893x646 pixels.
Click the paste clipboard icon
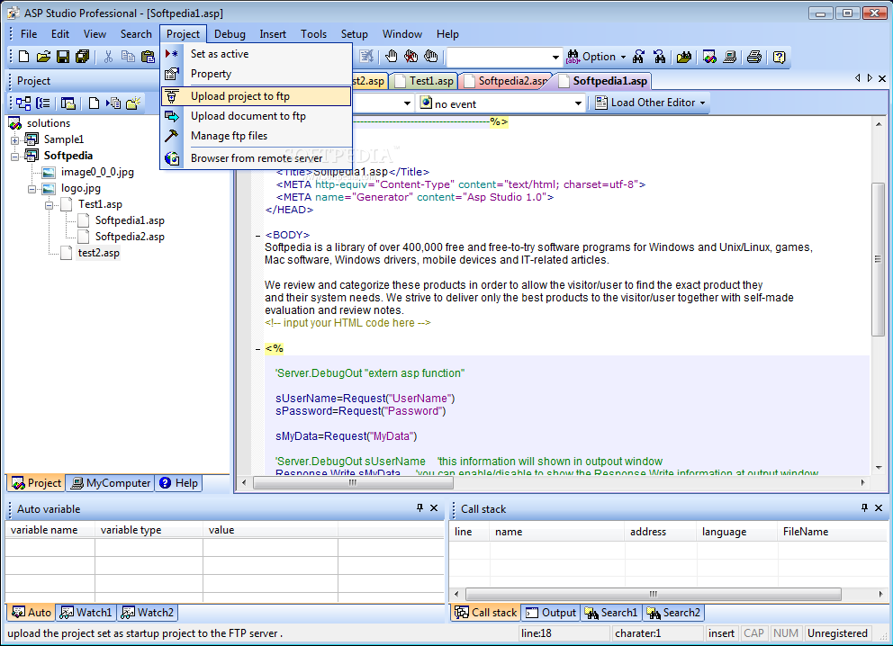[148, 57]
